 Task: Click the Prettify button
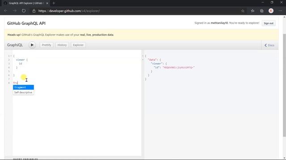(46, 45)
